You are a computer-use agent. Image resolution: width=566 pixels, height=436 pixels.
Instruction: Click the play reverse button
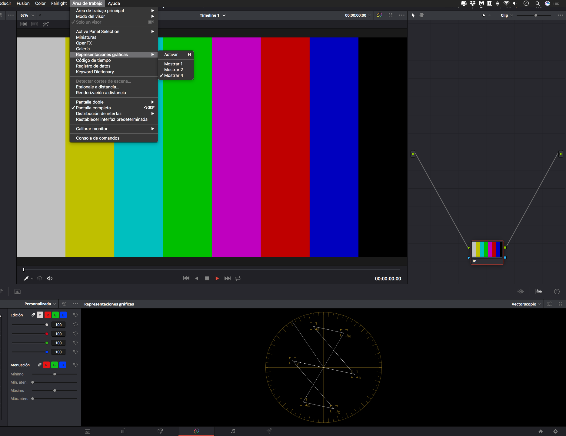(x=197, y=278)
